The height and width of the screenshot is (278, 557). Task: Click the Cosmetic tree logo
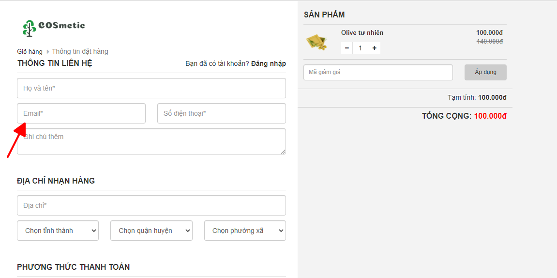coord(53,28)
